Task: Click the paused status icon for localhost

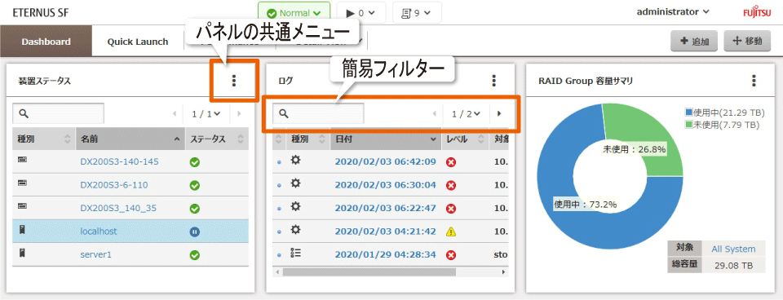Action: [195, 232]
